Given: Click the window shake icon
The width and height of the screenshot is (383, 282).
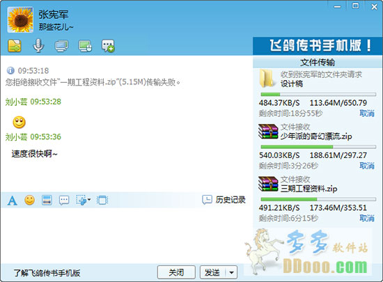Looking at the screenshot, I should 102,201.
